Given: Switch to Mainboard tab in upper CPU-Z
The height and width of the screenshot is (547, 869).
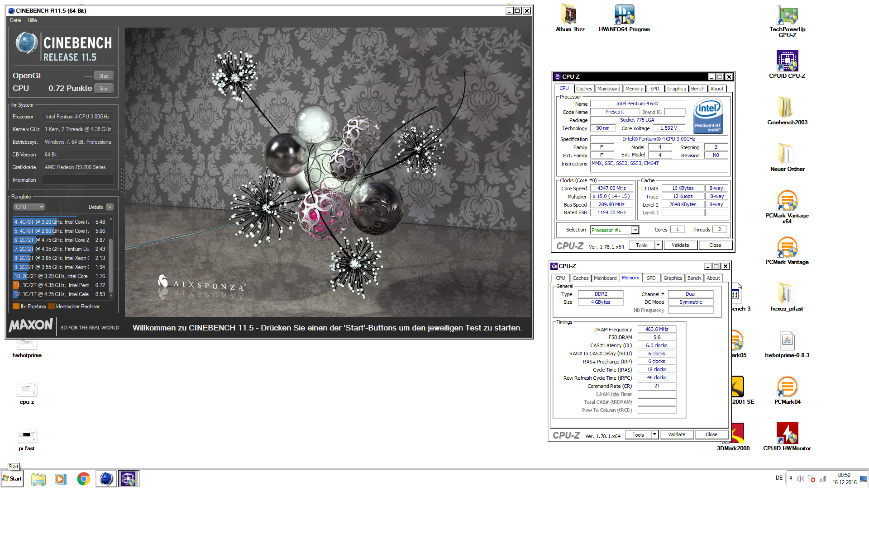Looking at the screenshot, I should pos(609,89).
